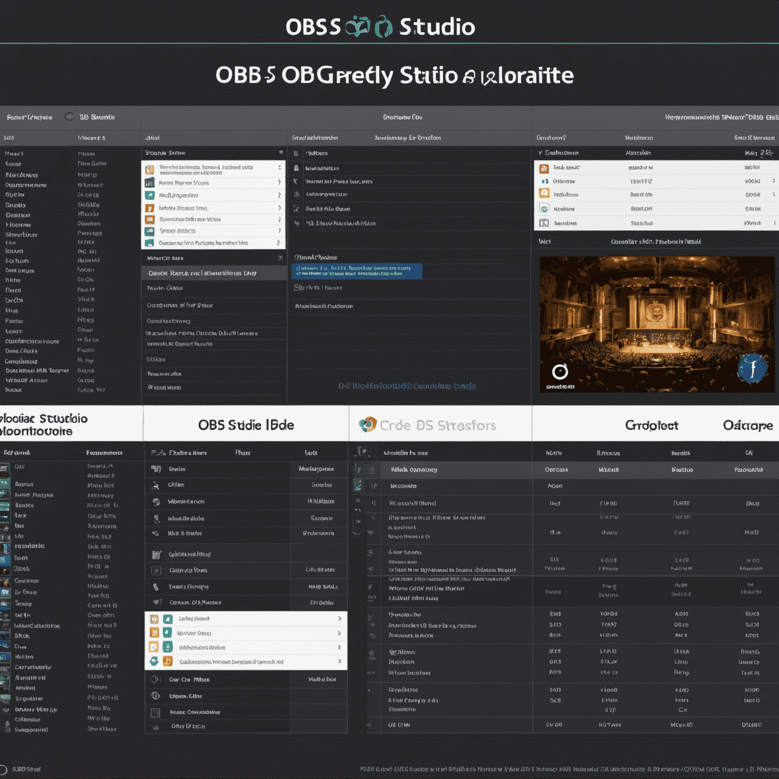Click the theater preview thumbnail
This screenshot has width=779, height=779.
click(657, 324)
